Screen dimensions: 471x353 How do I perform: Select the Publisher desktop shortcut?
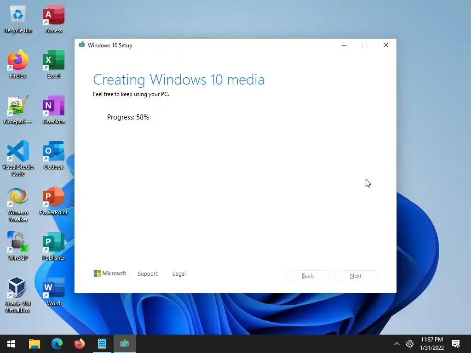click(53, 246)
